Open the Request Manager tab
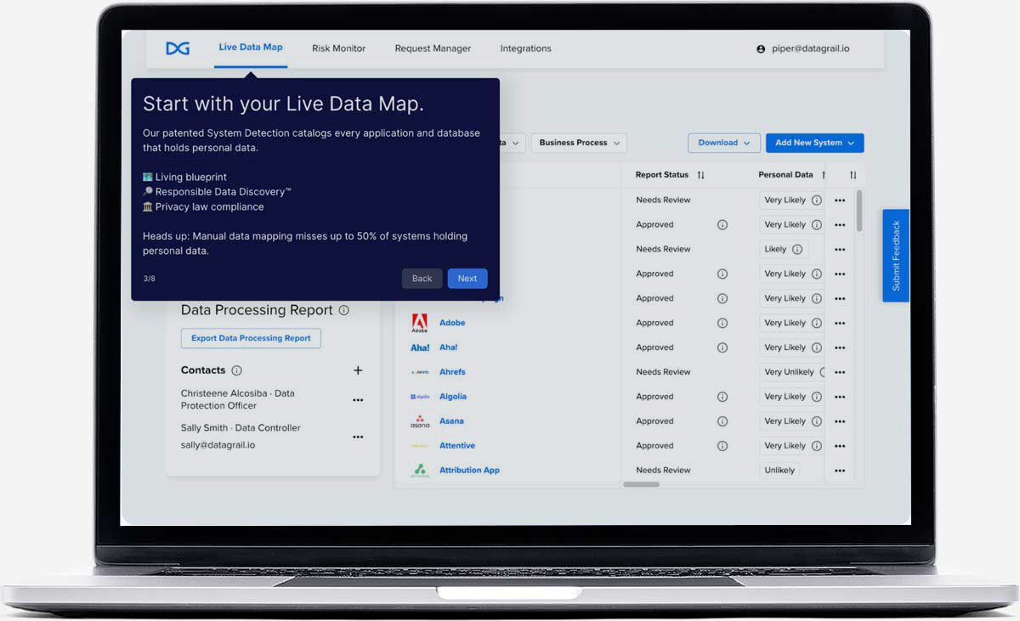 433,48
